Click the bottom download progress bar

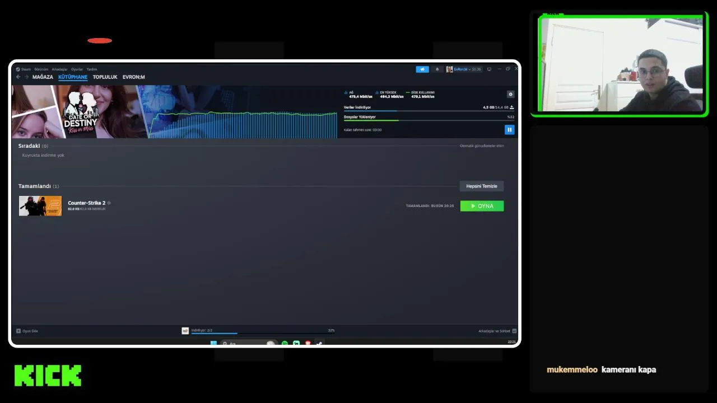pos(263,334)
